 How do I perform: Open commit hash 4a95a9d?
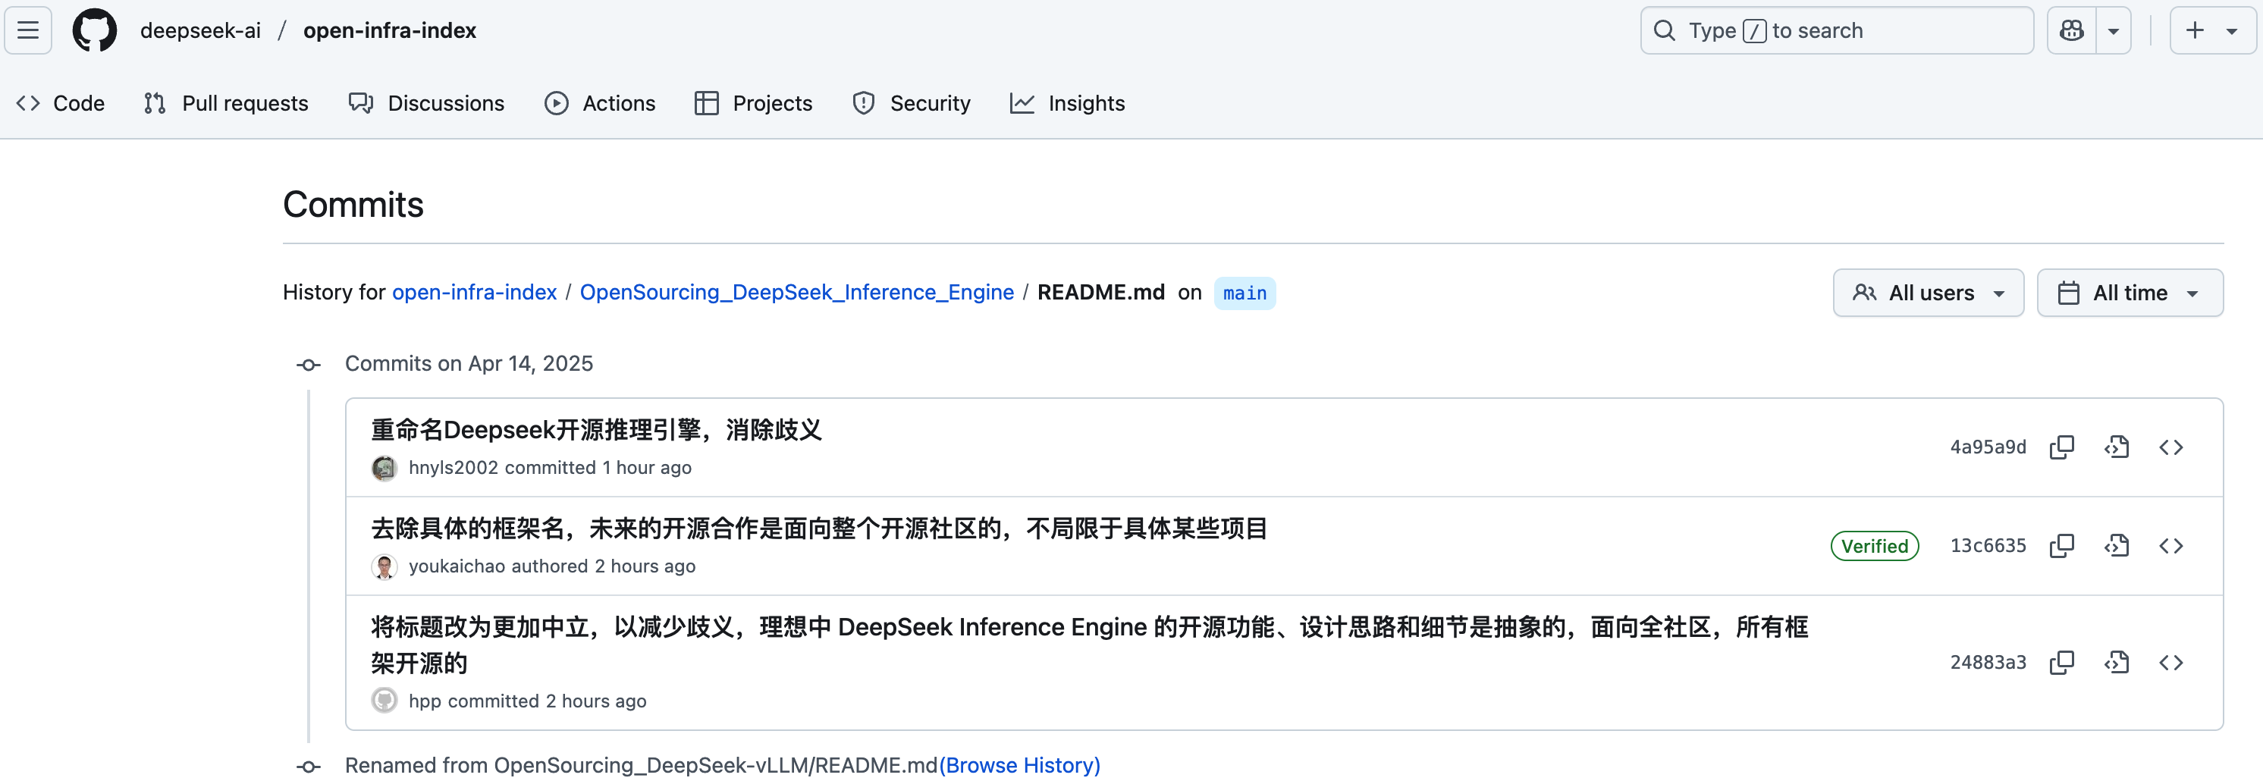tap(1988, 447)
